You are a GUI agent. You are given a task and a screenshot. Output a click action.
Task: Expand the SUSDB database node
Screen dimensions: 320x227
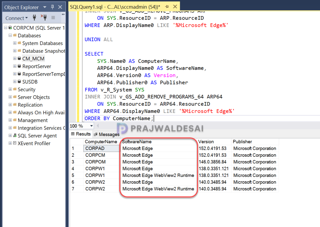(15, 81)
